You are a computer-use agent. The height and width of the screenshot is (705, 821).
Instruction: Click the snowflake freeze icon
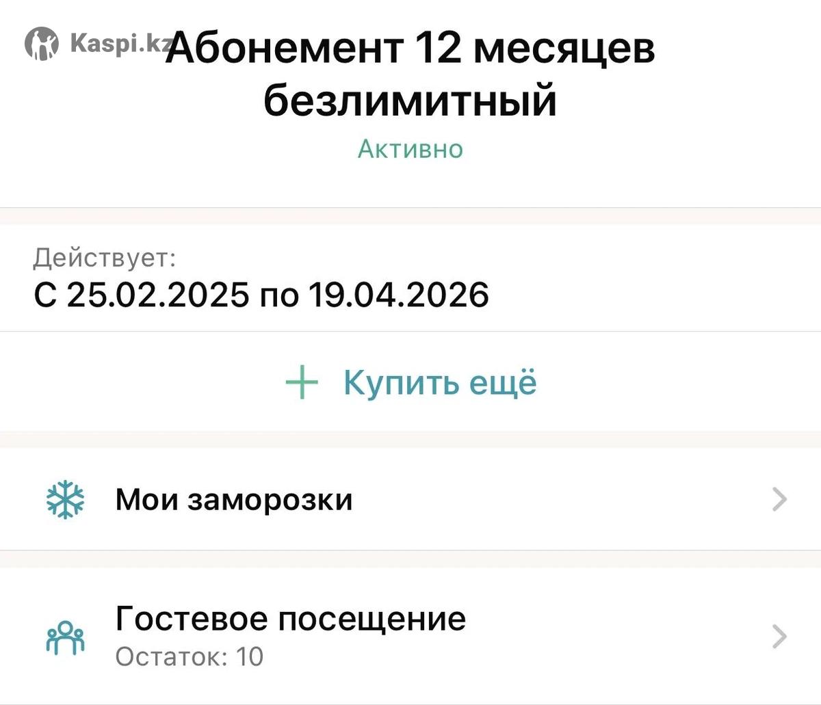[x=65, y=500]
